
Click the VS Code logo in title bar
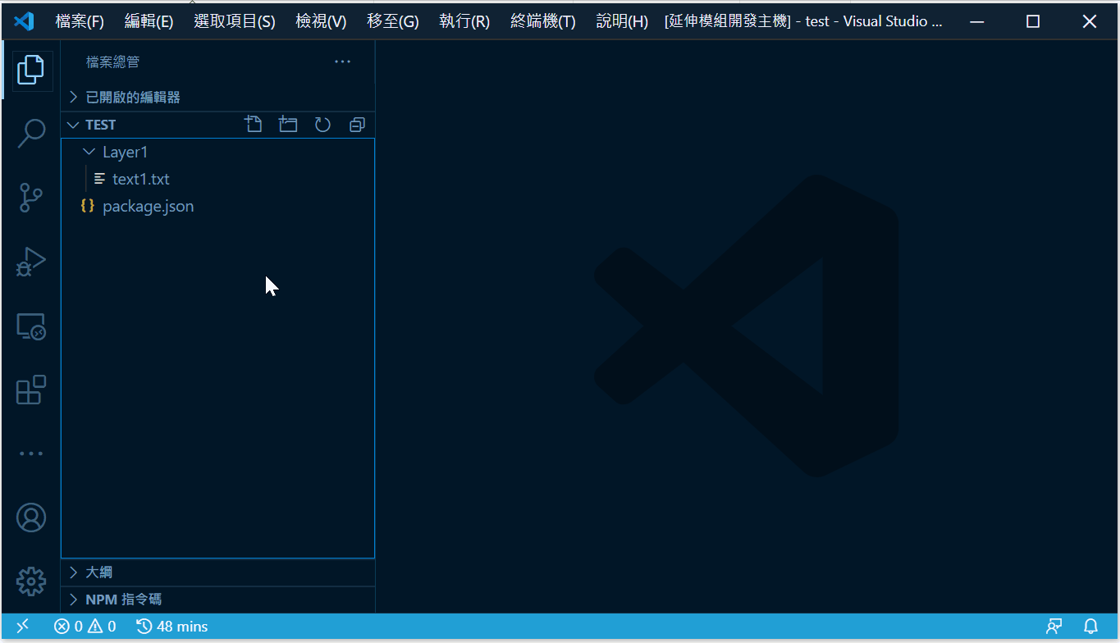(x=24, y=21)
